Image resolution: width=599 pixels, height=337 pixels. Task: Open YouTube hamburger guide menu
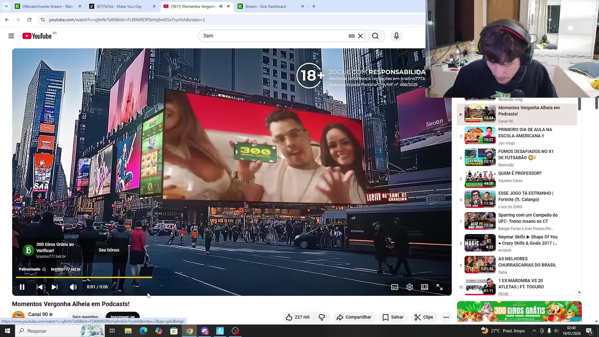tap(11, 36)
